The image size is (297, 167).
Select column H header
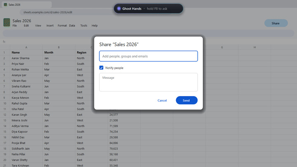tap(255, 47)
